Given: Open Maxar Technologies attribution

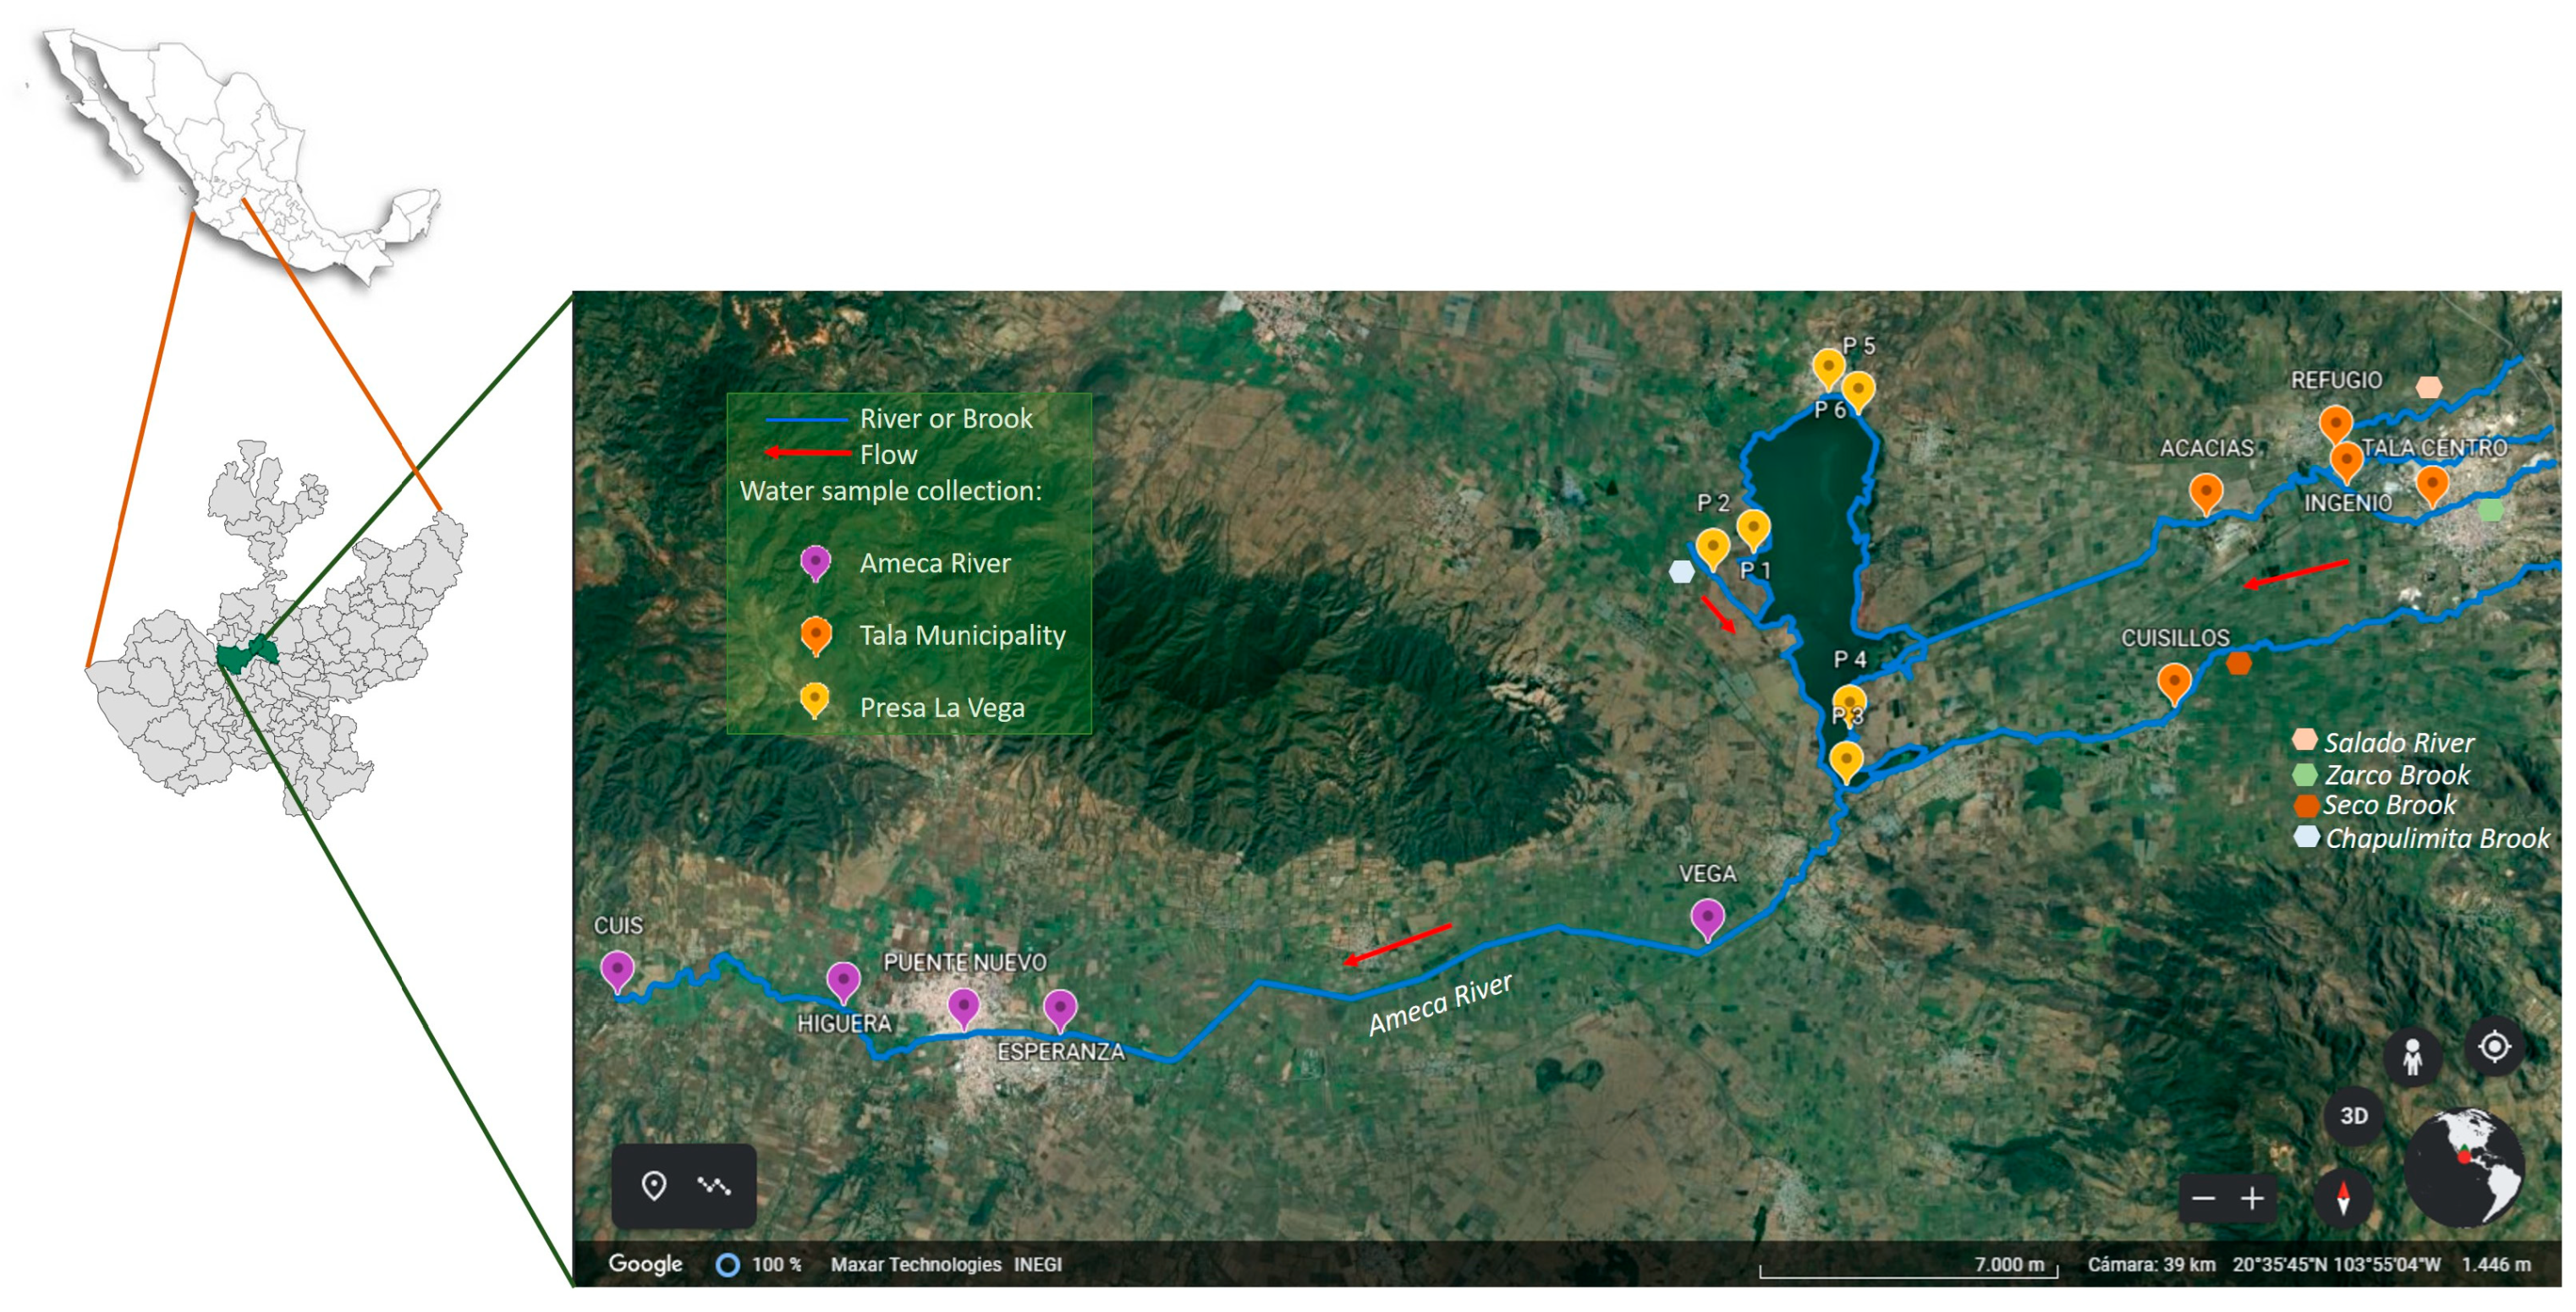Looking at the screenshot, I should (915, 1264).
